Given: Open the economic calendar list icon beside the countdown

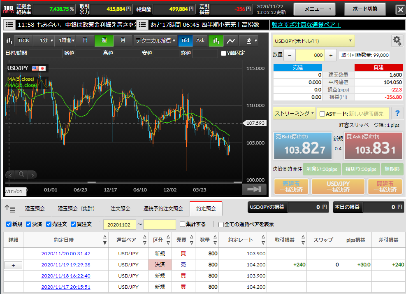Looking at the screenshot, I should pos(142,25).
